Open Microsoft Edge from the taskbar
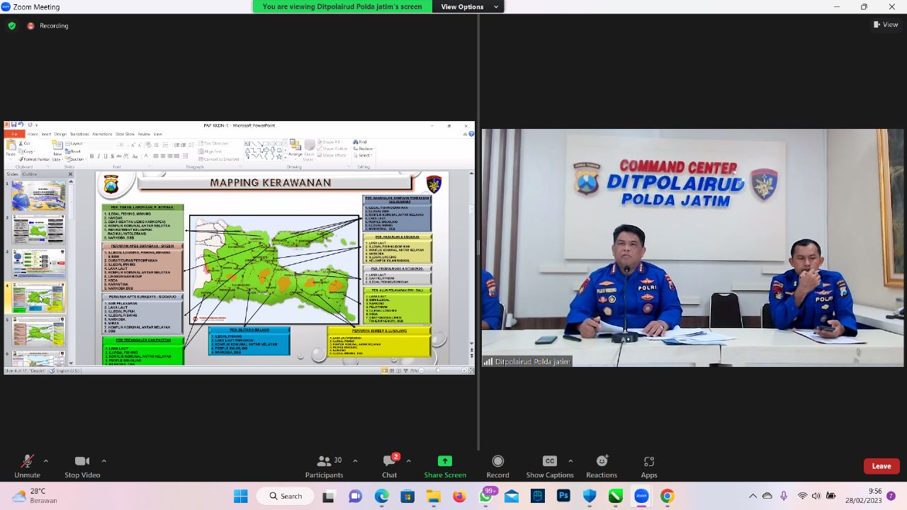This screenshot has height=510, width=907. click(x=381, y=496)
